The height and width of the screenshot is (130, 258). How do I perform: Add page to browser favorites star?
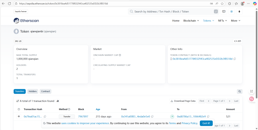[x=222, y=4]
